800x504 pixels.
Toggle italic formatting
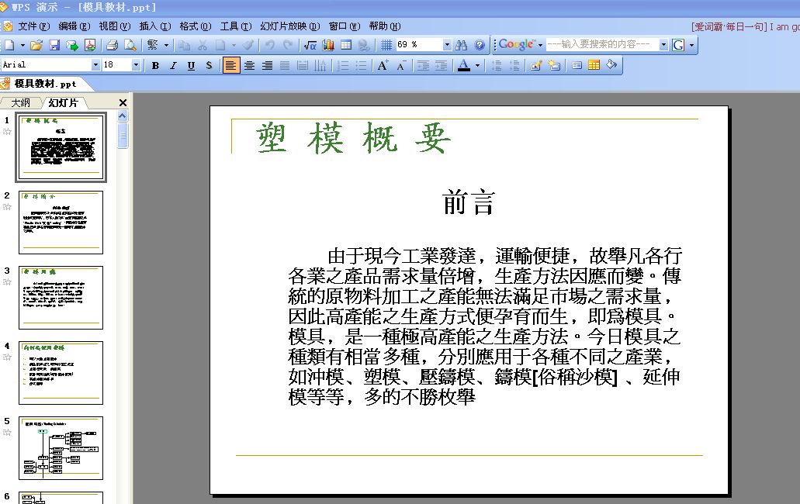[x=174, y=65]
